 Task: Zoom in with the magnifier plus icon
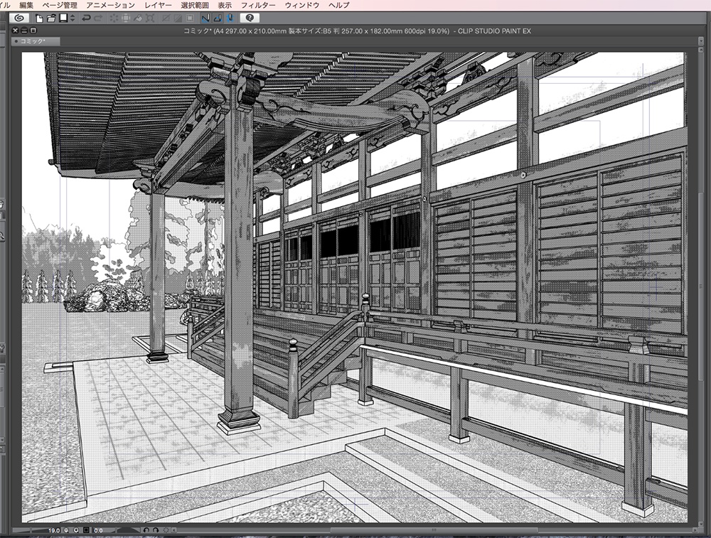77,529
